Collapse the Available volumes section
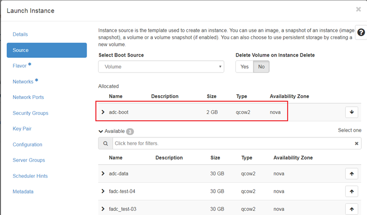Screen dimensions: 367x215 (x=101, y=131)
